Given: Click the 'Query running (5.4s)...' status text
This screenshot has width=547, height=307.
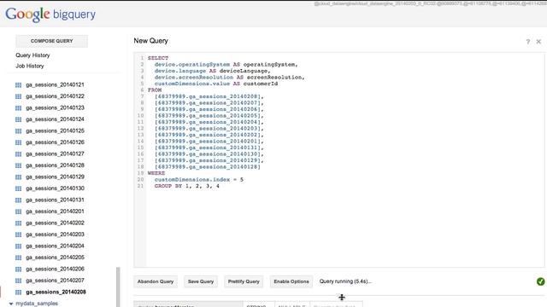Looking at the screenshot, I should [345, 281].
